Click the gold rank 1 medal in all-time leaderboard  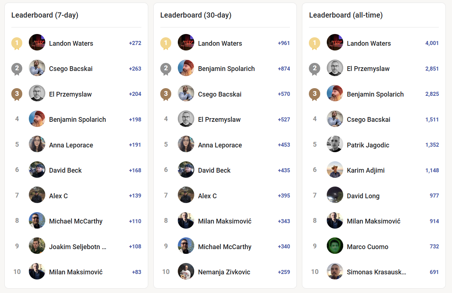(315, 43)
